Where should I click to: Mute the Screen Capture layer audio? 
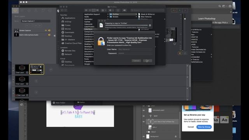click(49, 30)
